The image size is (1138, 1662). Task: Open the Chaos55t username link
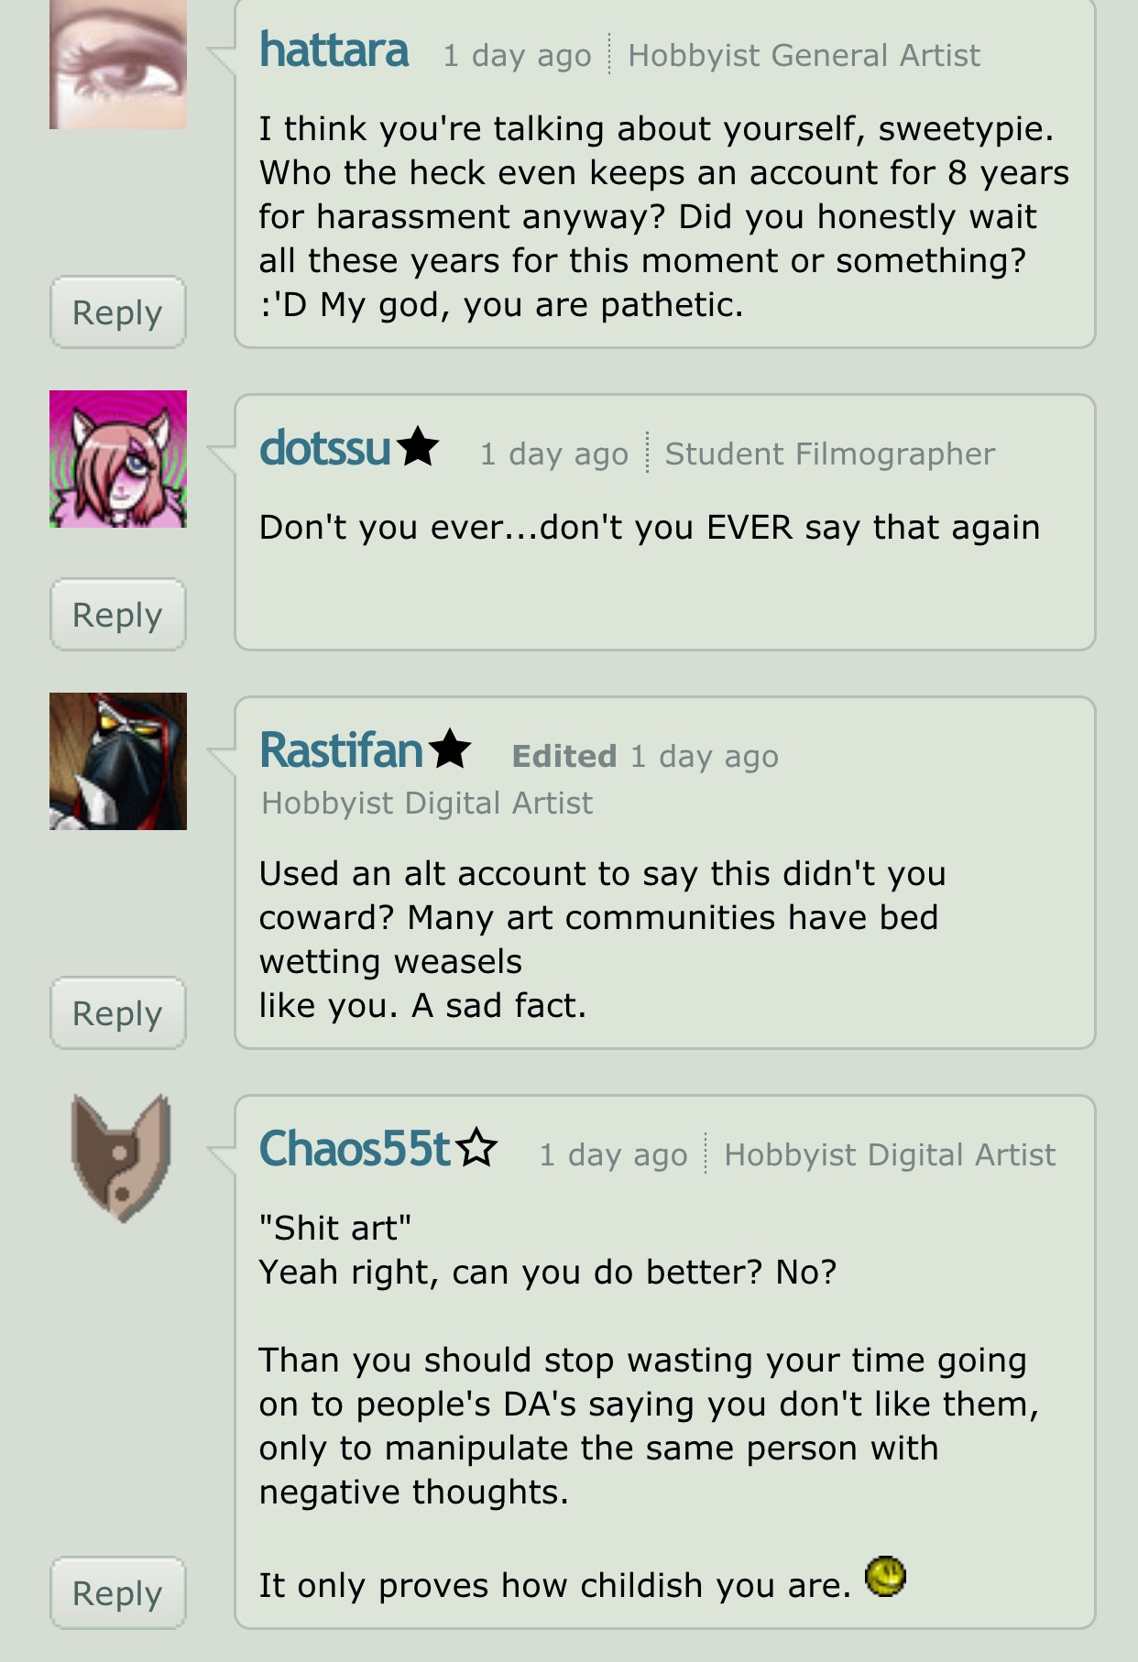[356, 1149]
